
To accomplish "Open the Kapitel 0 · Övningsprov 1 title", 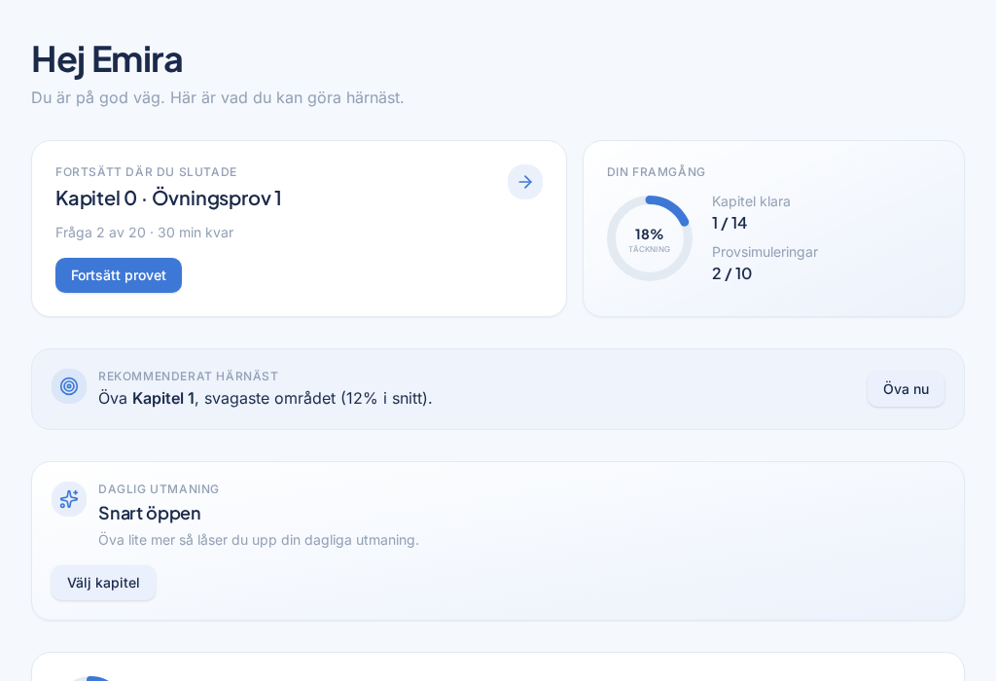I will click(x=168, y=198).
